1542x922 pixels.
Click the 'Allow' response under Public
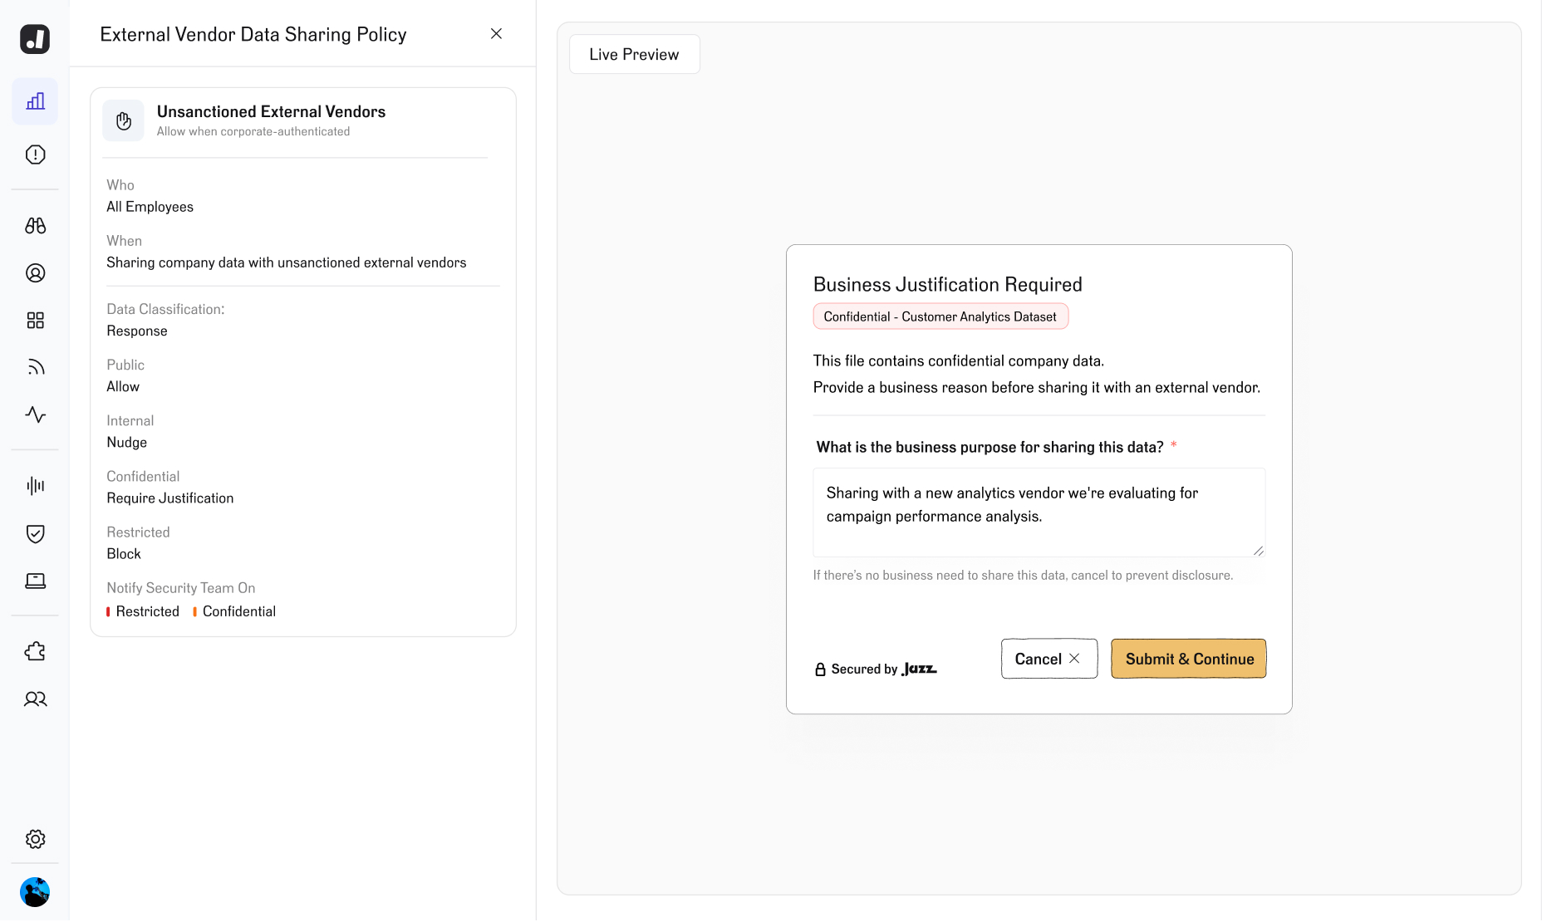123,387
